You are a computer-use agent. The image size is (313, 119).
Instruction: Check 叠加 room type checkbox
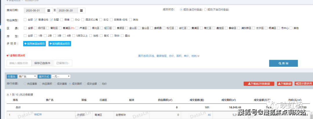[x=122, y=36]
